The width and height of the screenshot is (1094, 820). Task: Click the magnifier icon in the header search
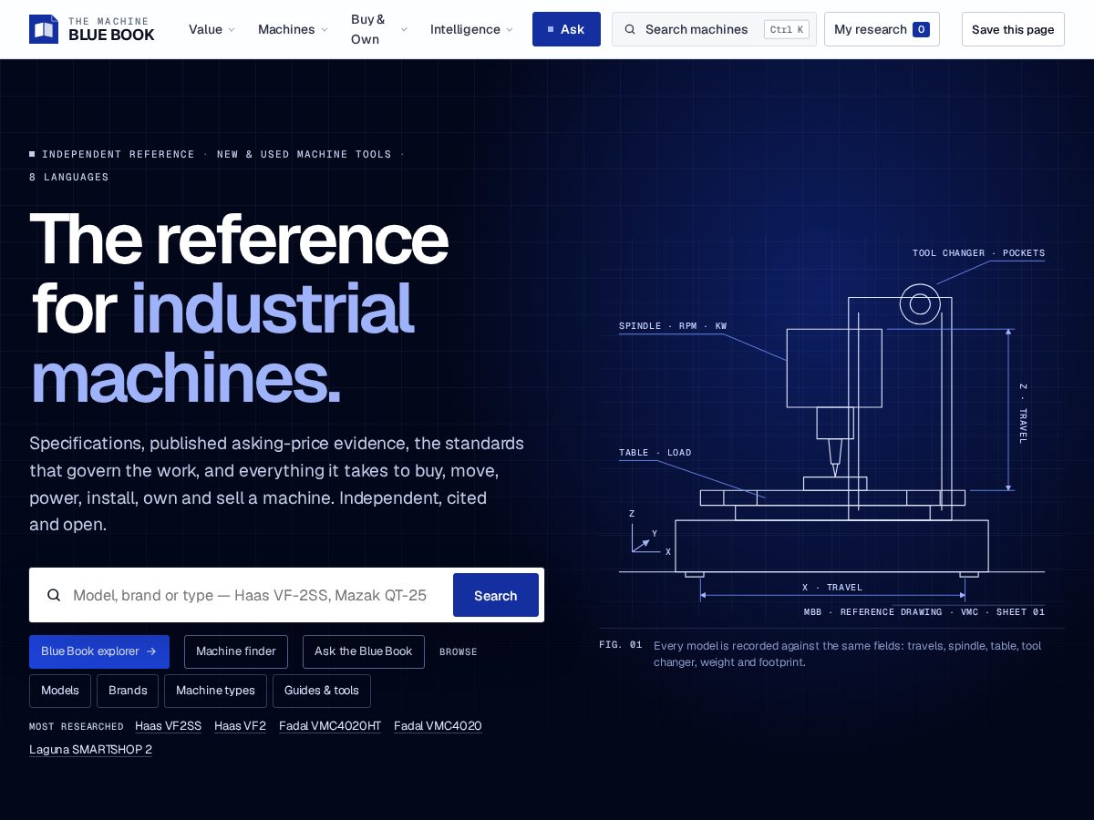pyautogui.click(x=630, y=29)
